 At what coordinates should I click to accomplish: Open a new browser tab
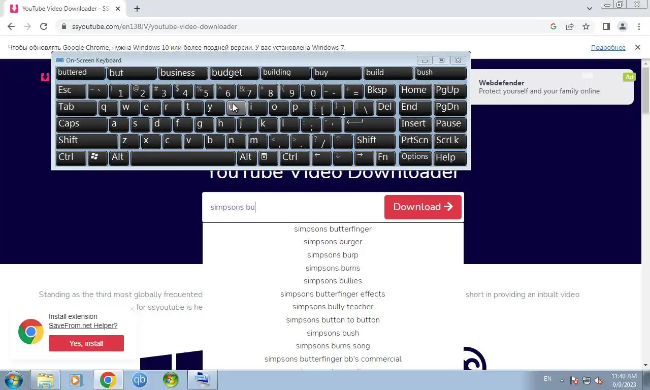tap(137, 9)
